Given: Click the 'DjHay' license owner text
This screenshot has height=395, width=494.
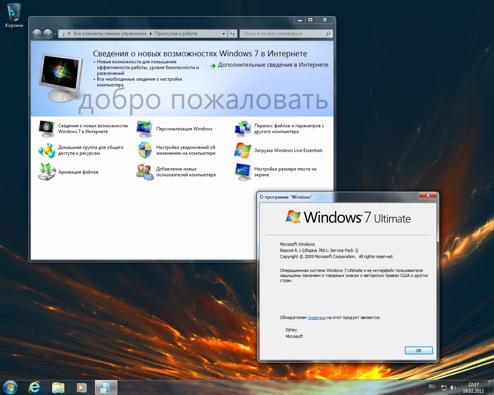Looking at the screenshot, I should click(291, 330).
